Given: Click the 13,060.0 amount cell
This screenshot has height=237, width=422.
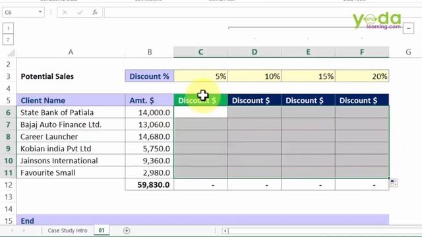Looking at the screenshot, I should (150, 124).
